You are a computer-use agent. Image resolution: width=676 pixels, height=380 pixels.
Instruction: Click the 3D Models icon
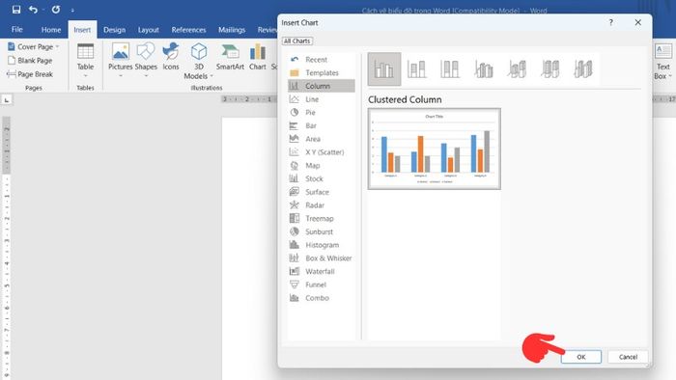point(199,52)
